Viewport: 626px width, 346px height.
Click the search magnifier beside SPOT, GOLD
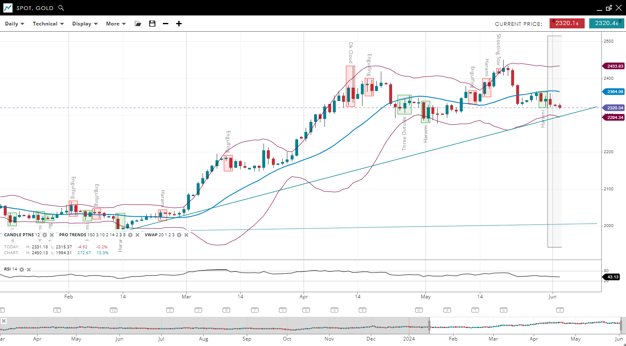61,8
